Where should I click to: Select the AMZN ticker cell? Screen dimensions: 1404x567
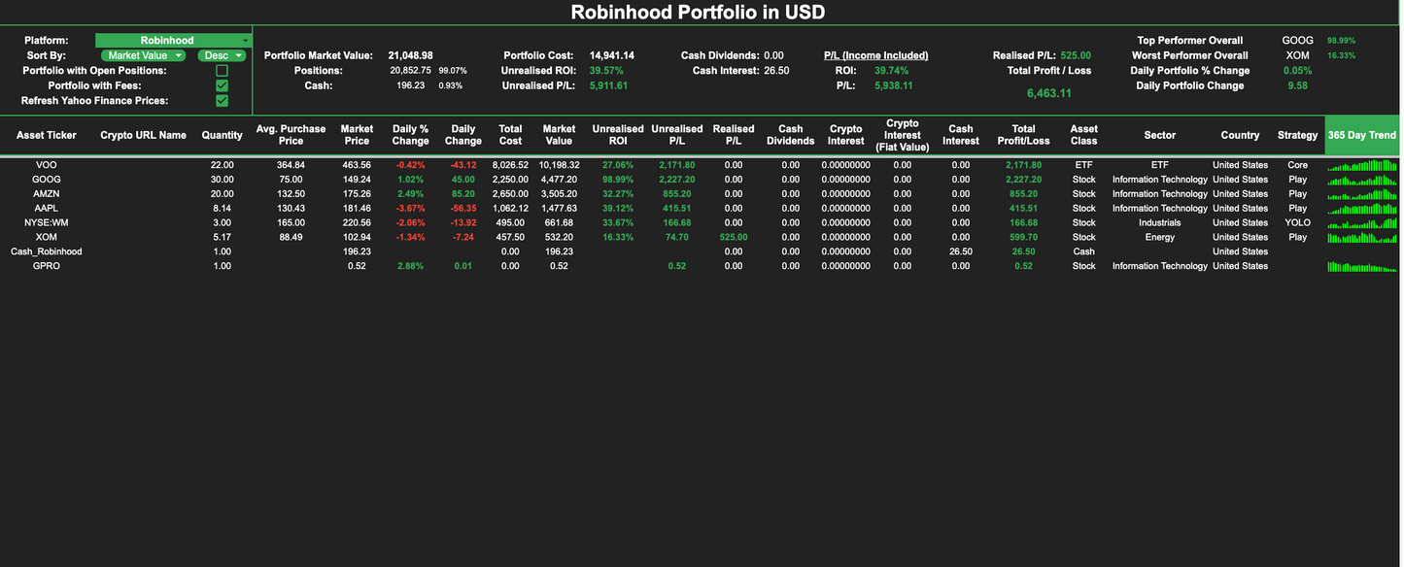click(47, 194)
